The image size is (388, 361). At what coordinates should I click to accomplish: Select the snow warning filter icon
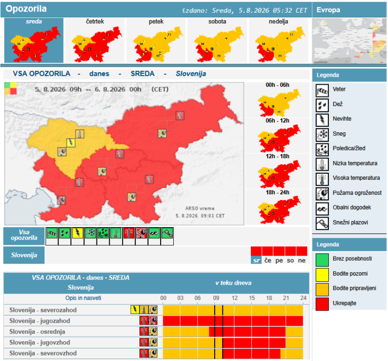pos(90,233)
